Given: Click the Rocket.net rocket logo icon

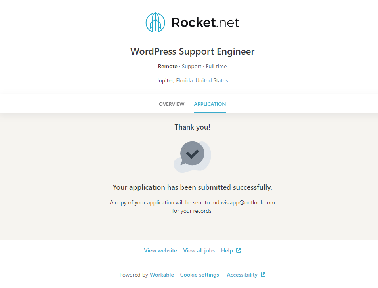Looking at the screenshot, I should [x=155, y=22].
